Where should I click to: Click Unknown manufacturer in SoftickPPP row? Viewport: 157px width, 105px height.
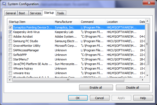[x=61, y=55]
